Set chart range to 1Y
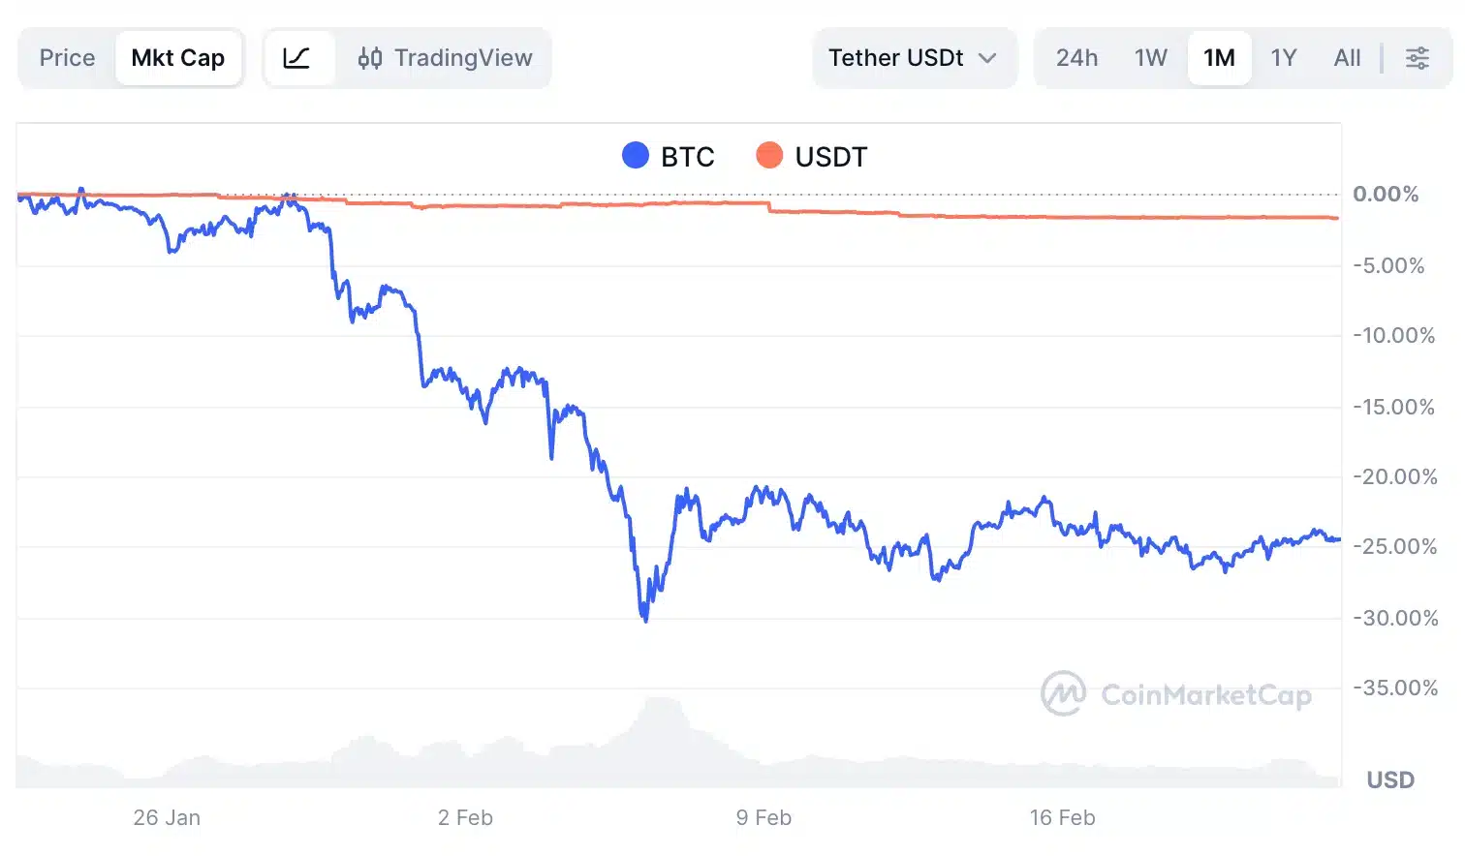The width and height of the screenshot is (1465, 856). [1283, 58]
